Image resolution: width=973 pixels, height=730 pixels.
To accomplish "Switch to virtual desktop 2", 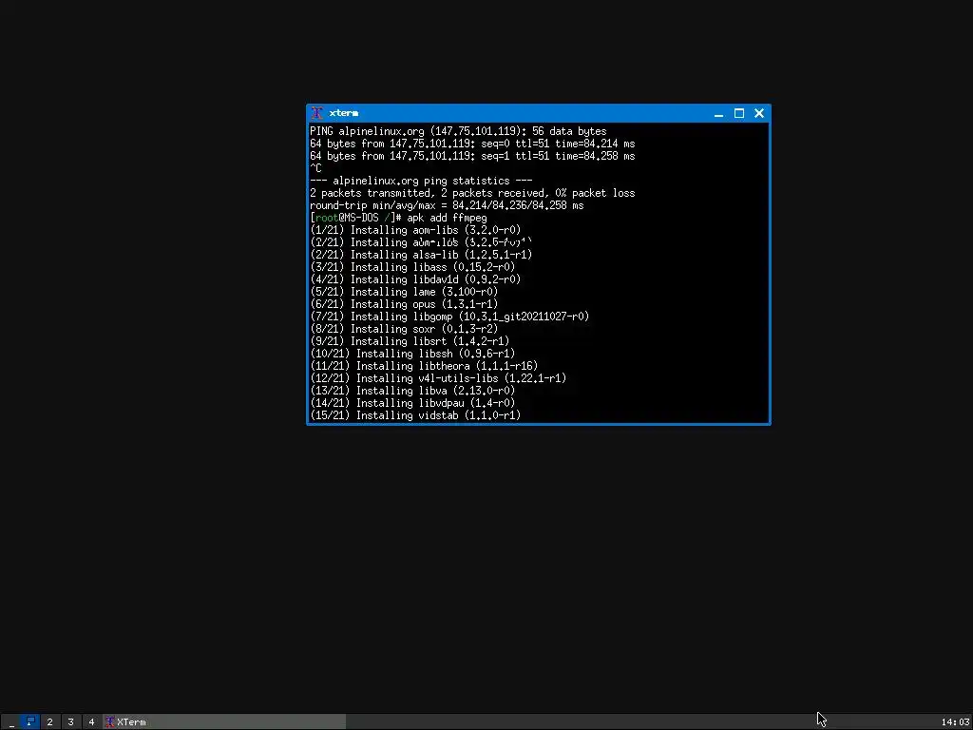I will (50, 722).
